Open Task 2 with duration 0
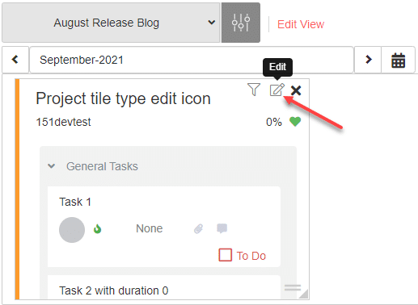The image size is (418, 305). tap(114, 290)
